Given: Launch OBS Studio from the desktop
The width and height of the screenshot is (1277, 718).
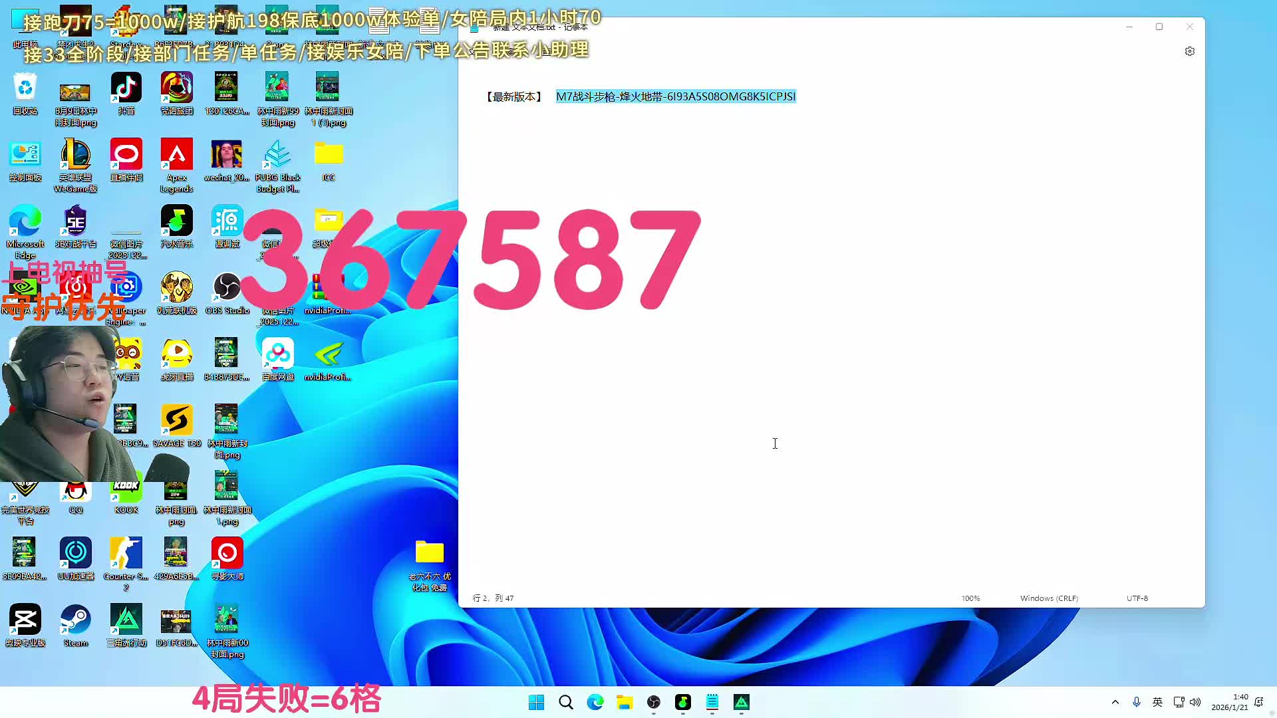Looking at the screenshot, I should [227, 288].
